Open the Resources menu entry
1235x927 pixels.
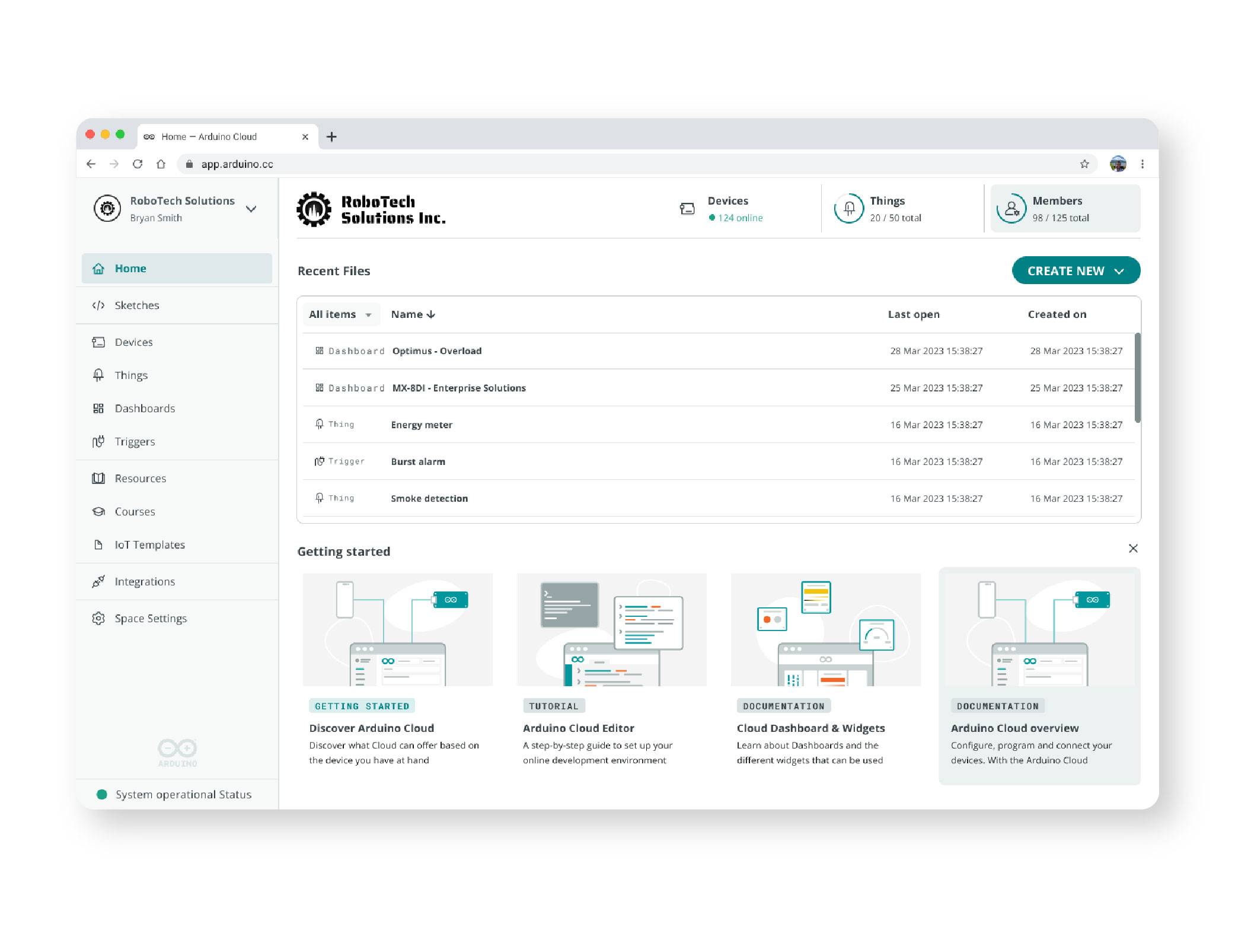(141, 478)
